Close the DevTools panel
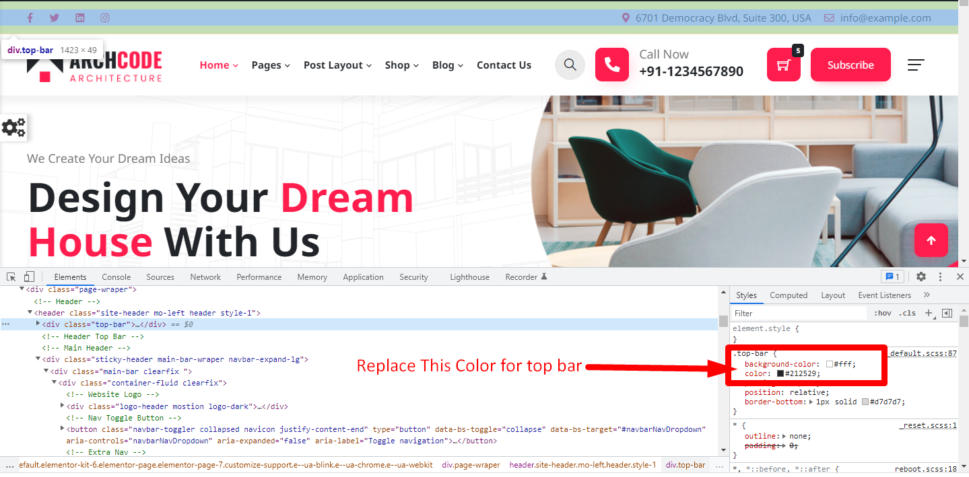Image resolution: width=969 pixels, height=477 pixels. click(x=960, y=277)
